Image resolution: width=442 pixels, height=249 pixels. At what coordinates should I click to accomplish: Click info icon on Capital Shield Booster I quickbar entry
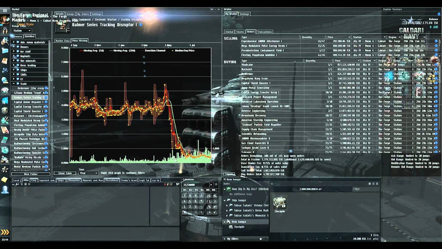46,111
